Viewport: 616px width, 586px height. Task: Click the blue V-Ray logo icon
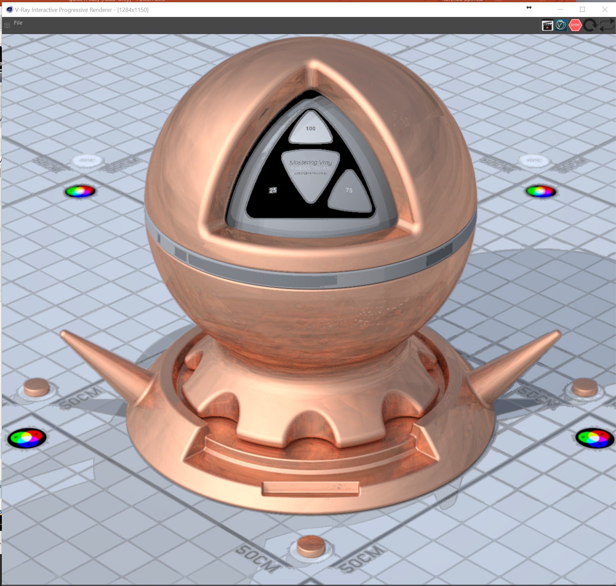click(561, 25)
